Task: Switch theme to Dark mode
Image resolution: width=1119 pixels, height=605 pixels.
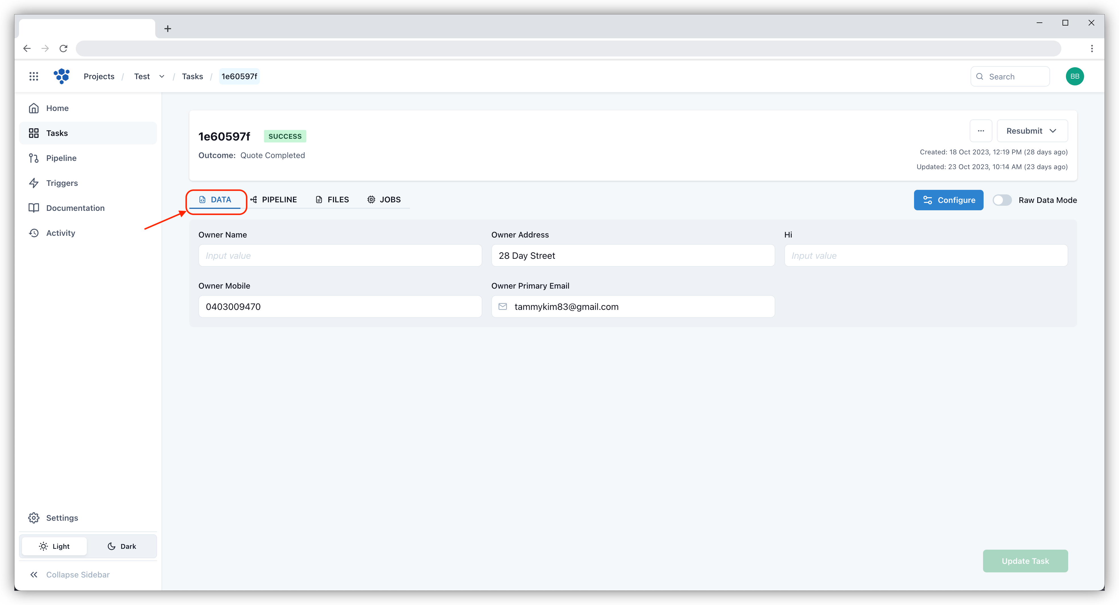Action: point(121,546)
